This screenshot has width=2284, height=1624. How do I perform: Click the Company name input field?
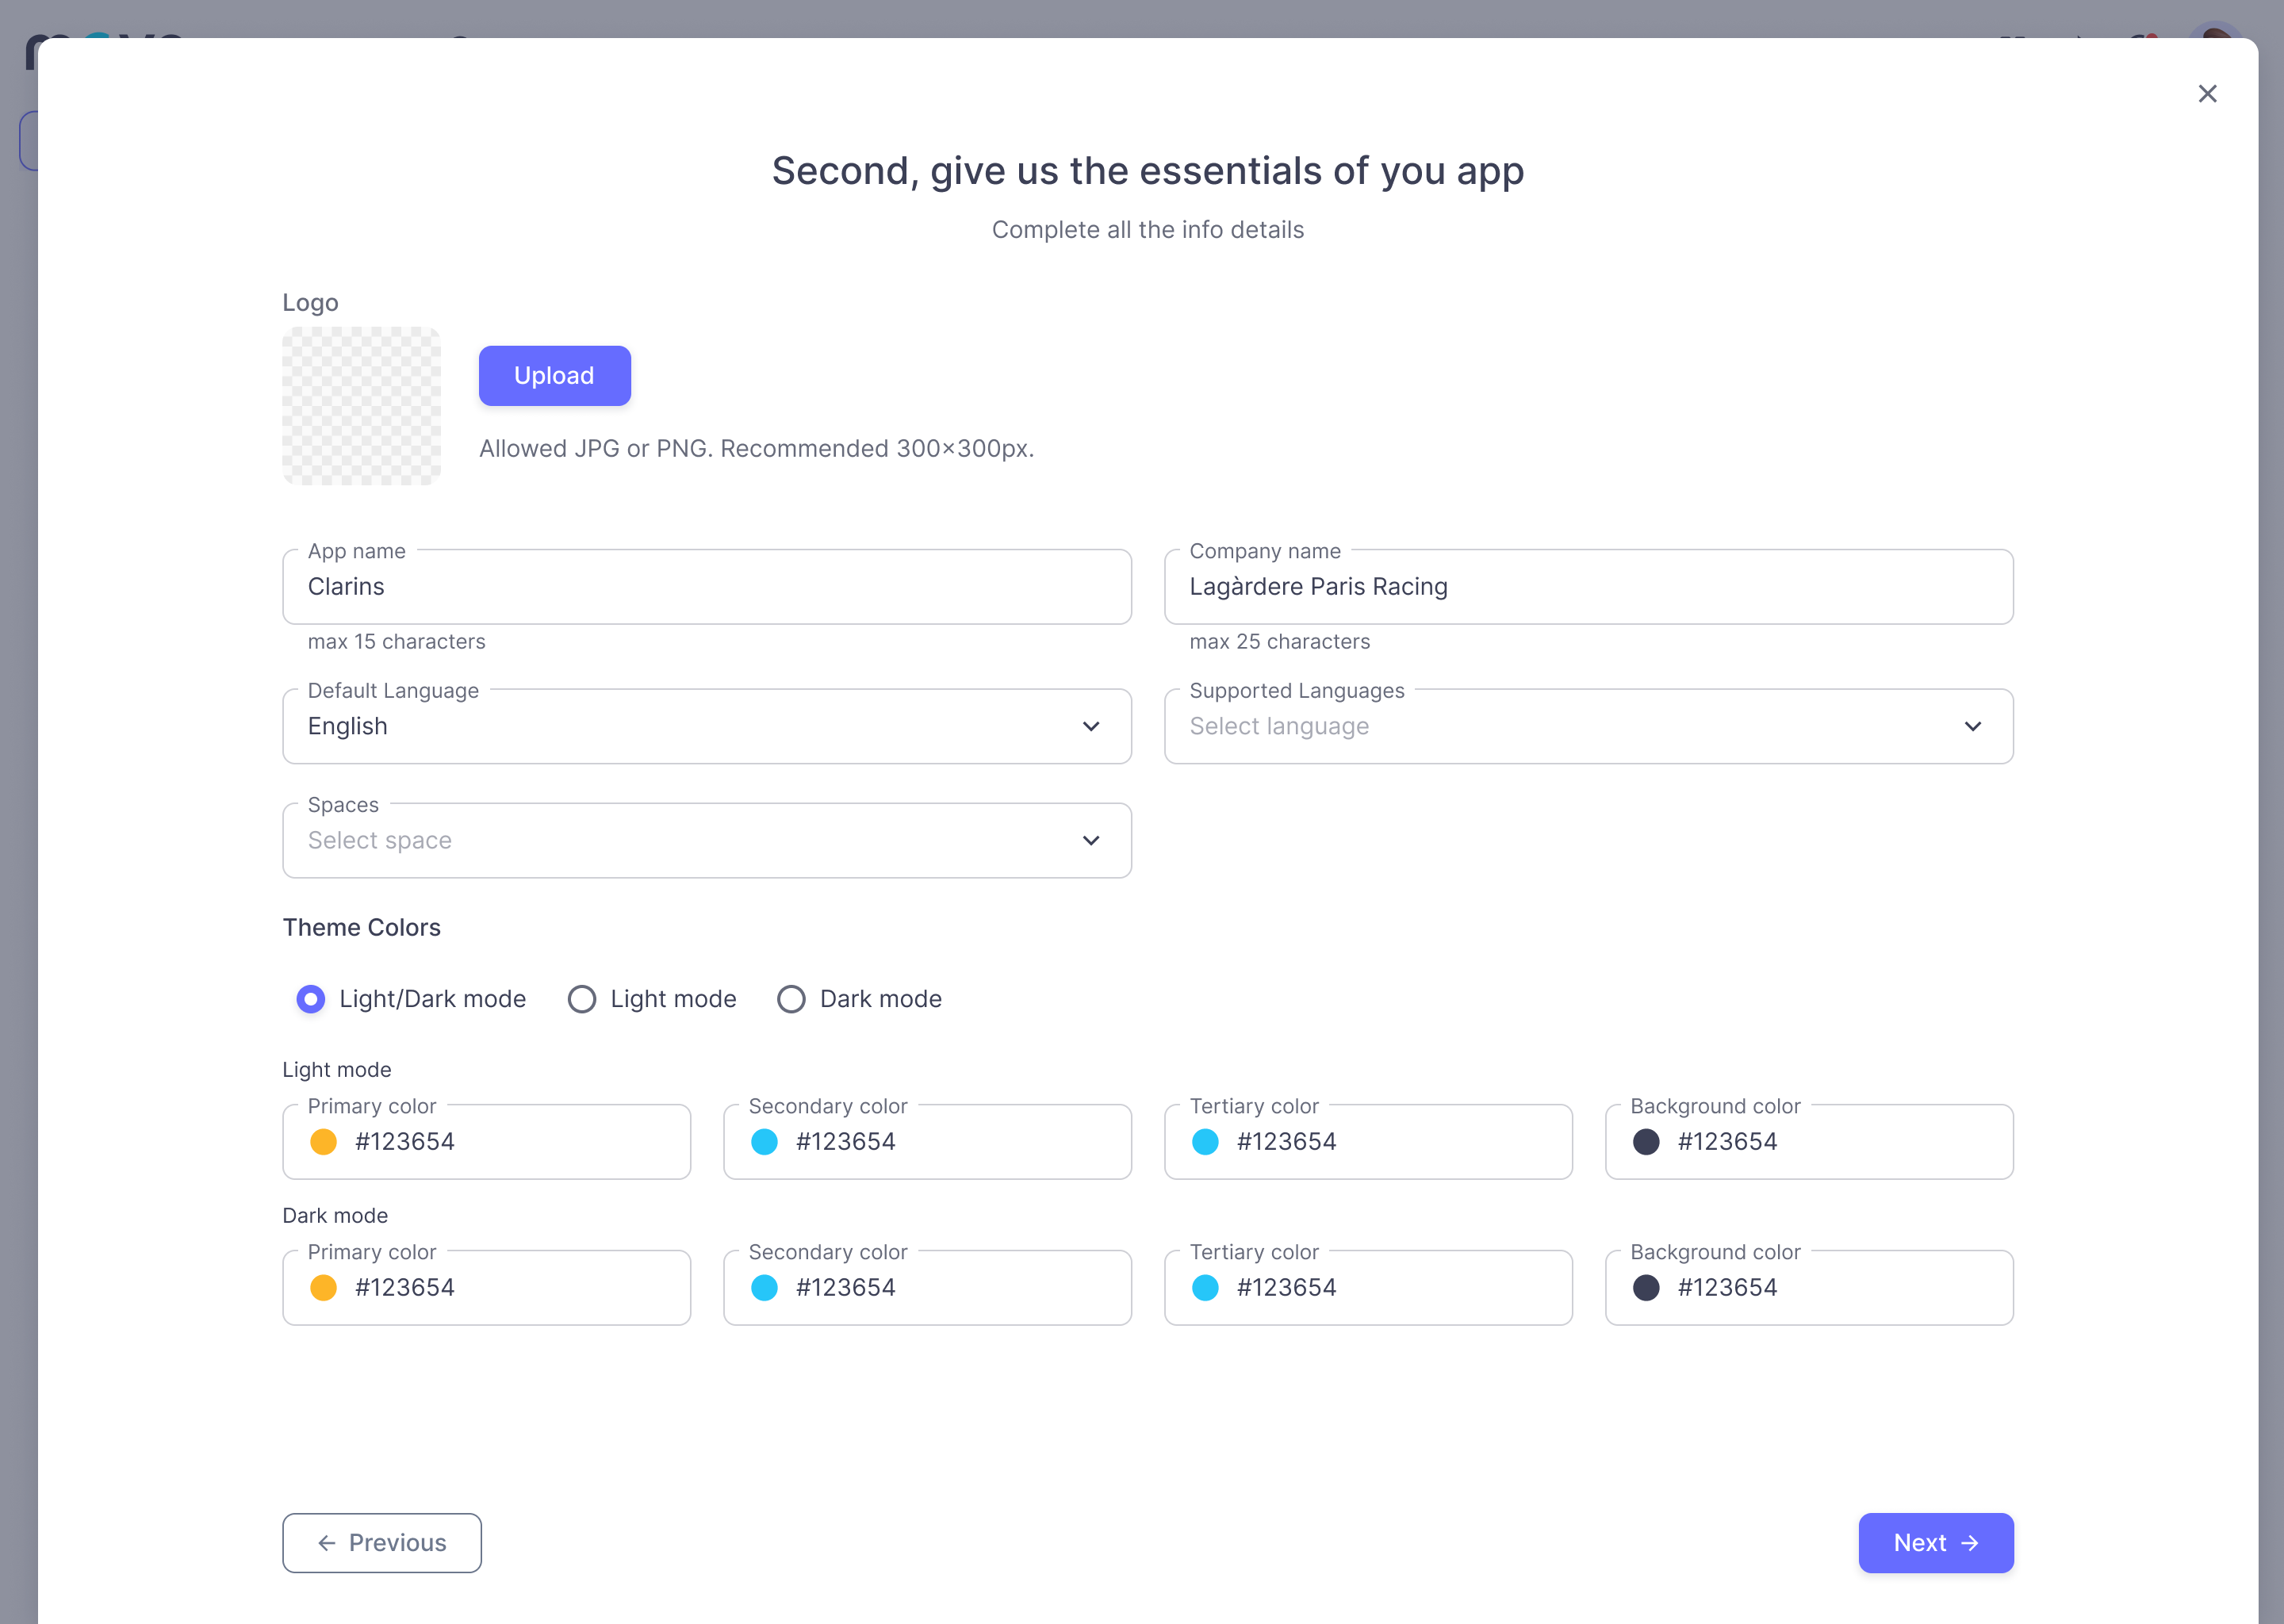1588,587
